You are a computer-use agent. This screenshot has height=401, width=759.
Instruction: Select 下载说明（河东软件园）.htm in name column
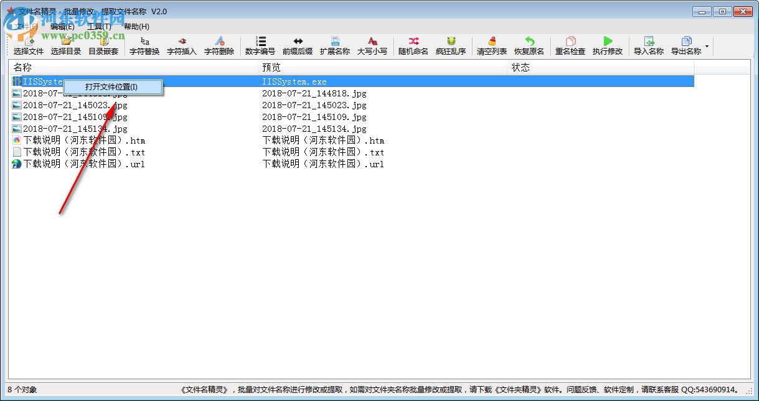84,141
